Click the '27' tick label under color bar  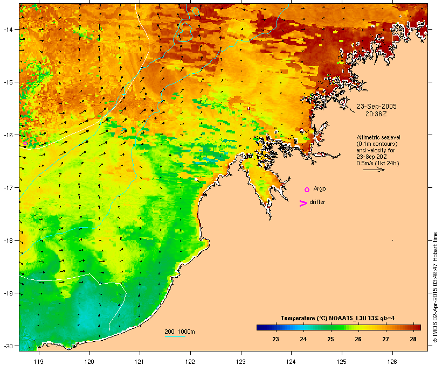[x=385, y=339]
